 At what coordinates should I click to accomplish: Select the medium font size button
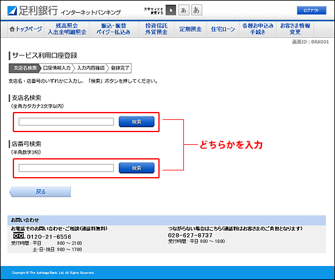(x=184, y=10)
